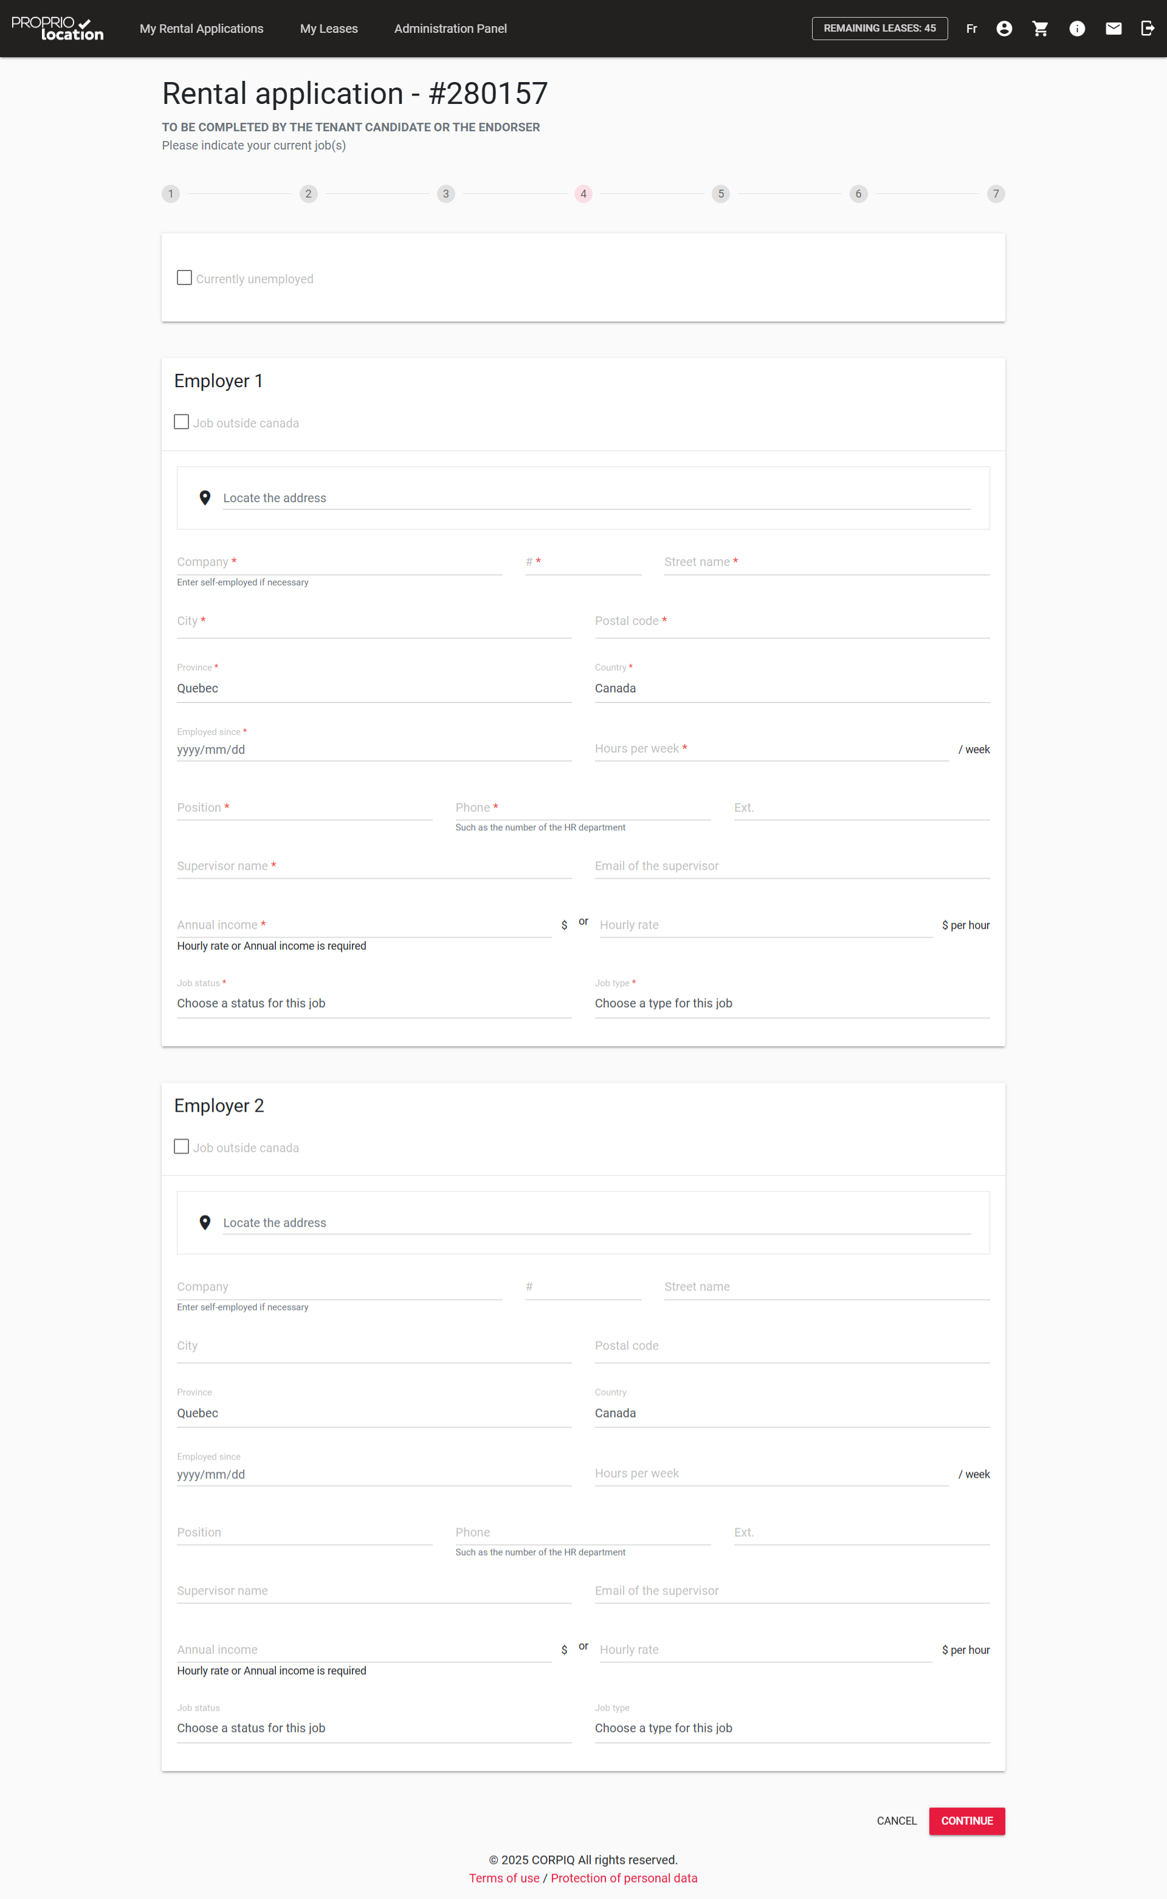Check the Currently unemployed box
The image size is (1167, 1899).
tap(184, 278)
